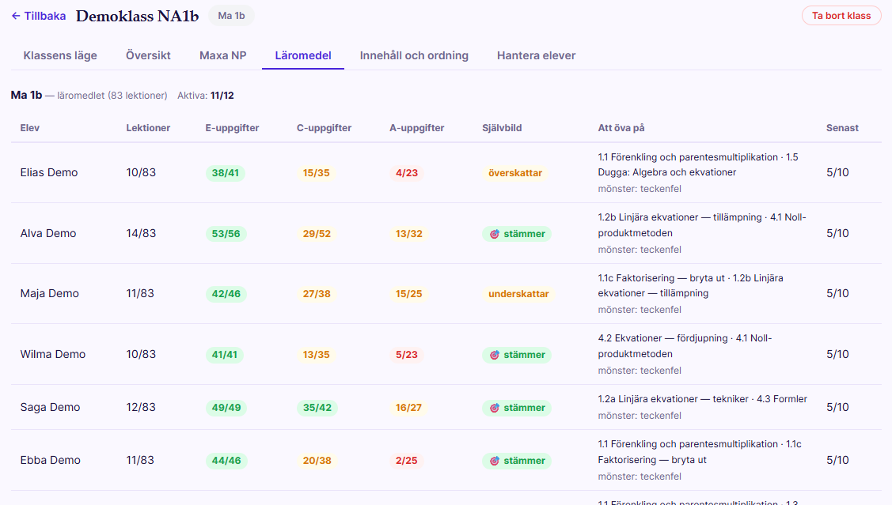Viewport: 892px width, 505px height.
Task: Open the Klassens läge tab
Action: (x=60, y=55)
